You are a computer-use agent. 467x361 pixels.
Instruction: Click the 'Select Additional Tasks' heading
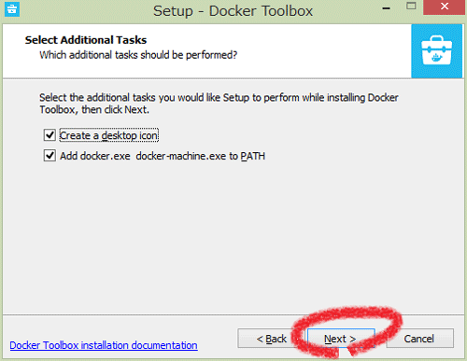click(x=86, y=40)
